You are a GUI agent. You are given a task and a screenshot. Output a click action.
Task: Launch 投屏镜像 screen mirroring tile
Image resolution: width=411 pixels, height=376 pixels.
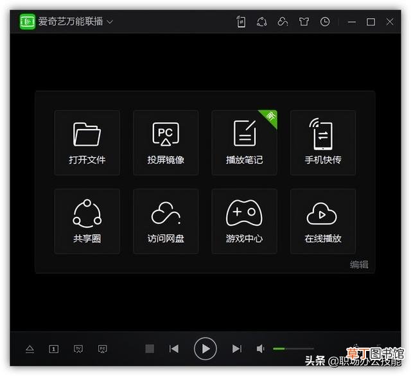tap(166, 142)
